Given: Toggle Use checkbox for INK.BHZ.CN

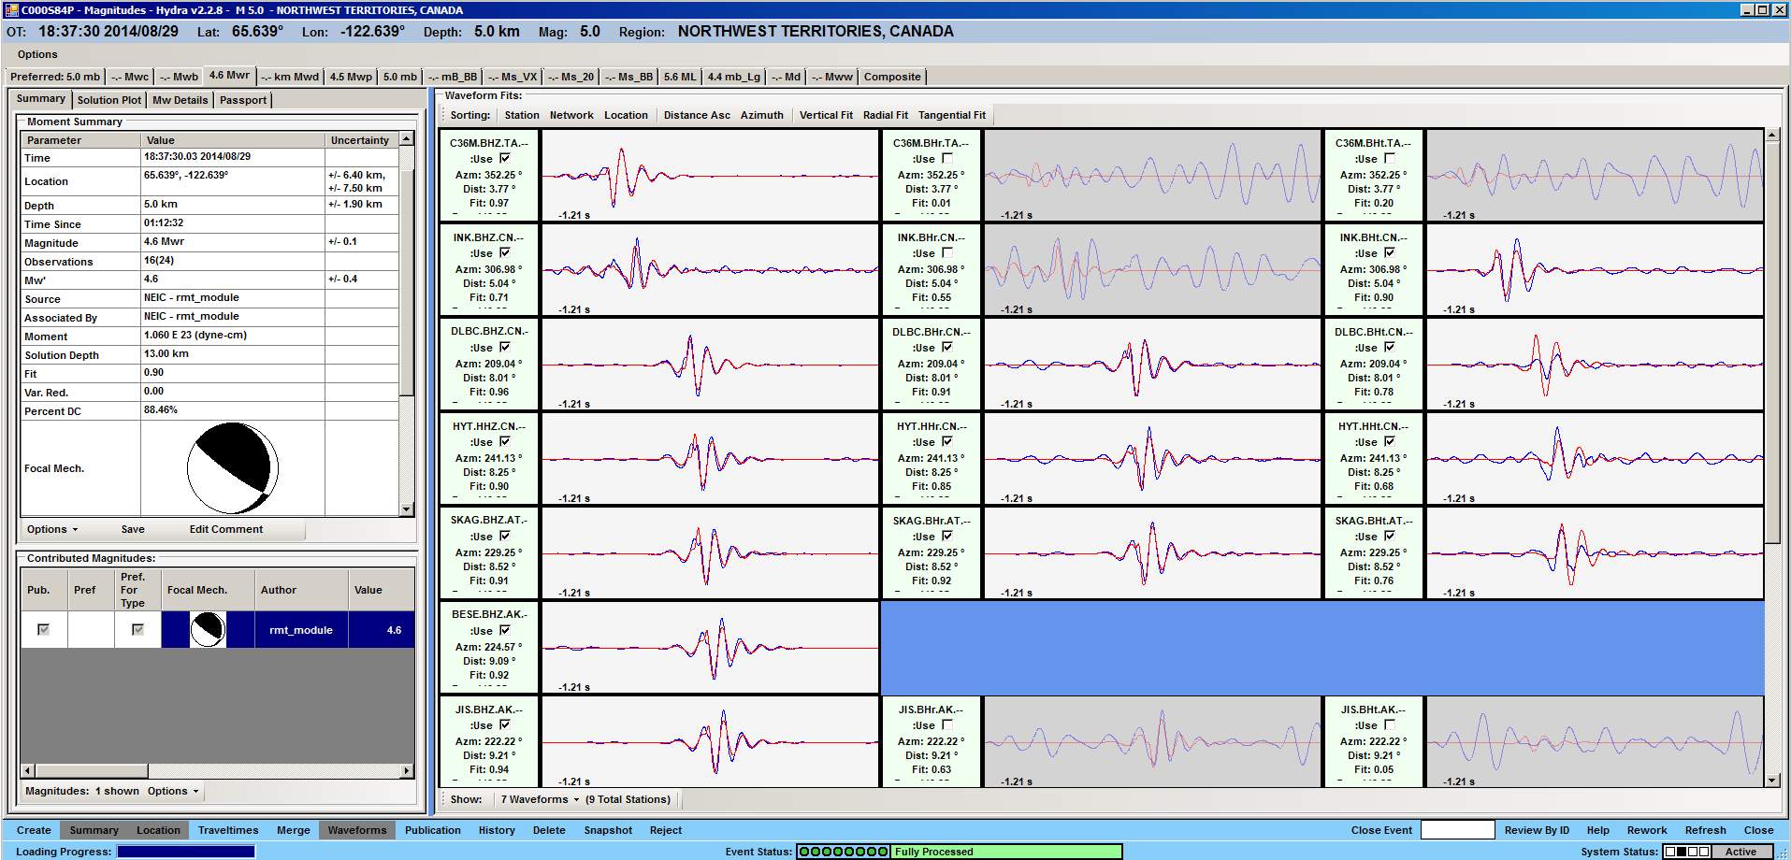Looking at the screenshot, I should [504, 252].
